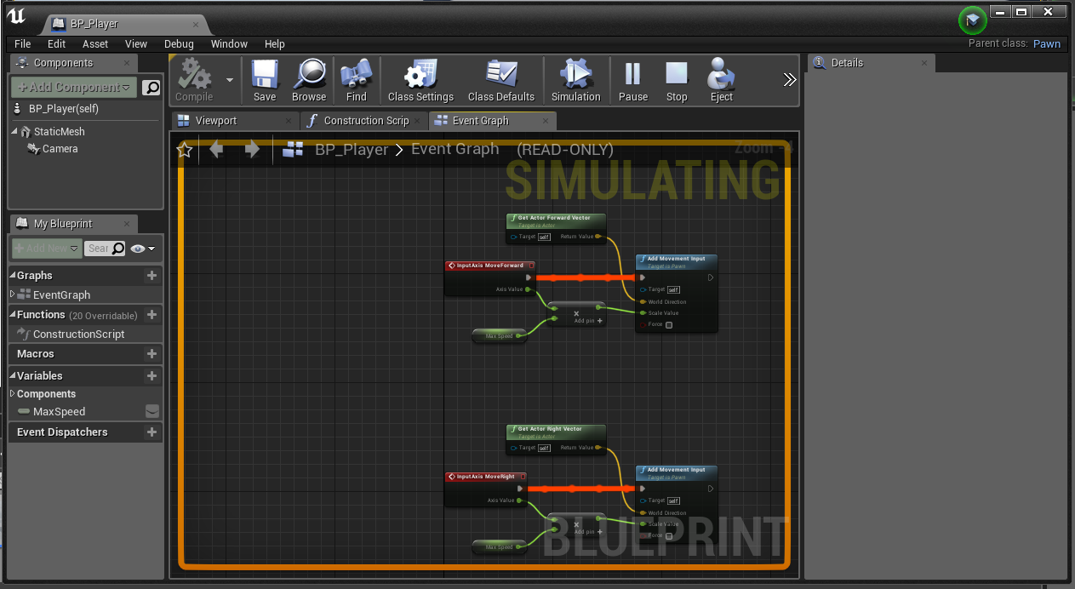The image size is (1075, 589).
Task: Open Class Settings from the toolbar
Action: point(420,81)
